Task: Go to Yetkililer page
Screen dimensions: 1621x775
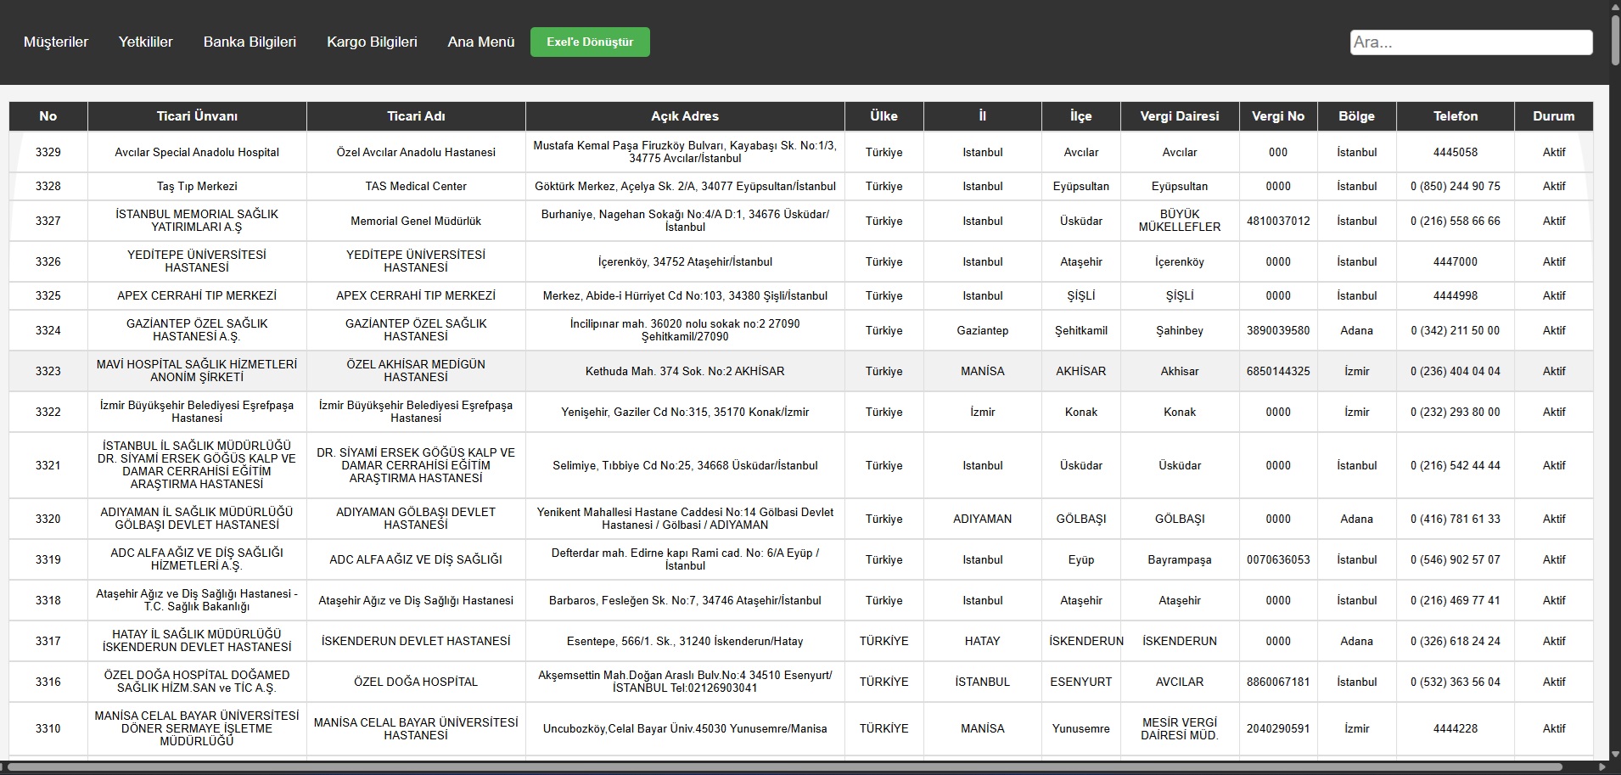Action: (145, 42)
